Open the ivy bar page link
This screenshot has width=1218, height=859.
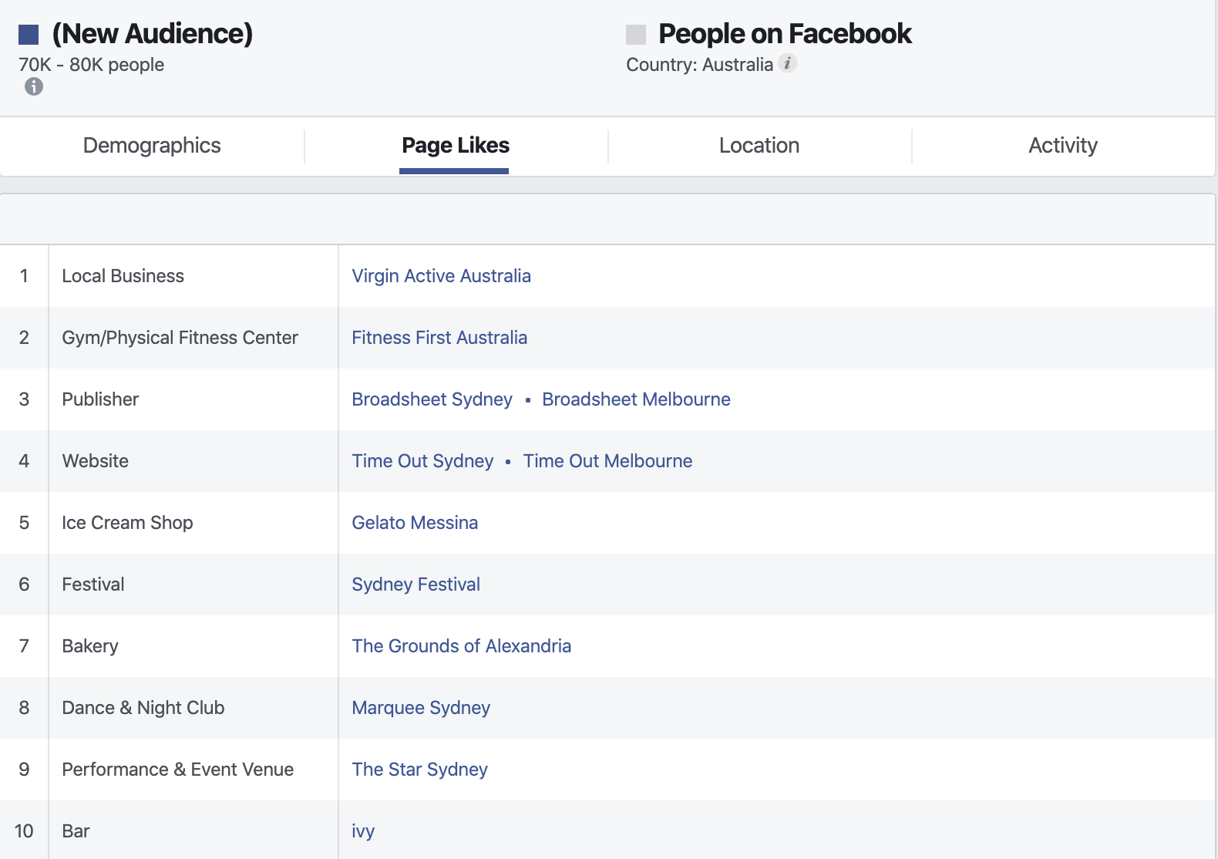(x=363, y=831)
